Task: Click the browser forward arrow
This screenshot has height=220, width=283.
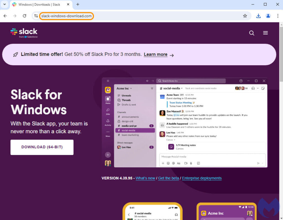Action: [x=15, y=16]
